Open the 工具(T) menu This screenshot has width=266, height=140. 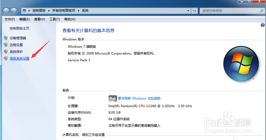pyautogui.click(x=55, y=19)
